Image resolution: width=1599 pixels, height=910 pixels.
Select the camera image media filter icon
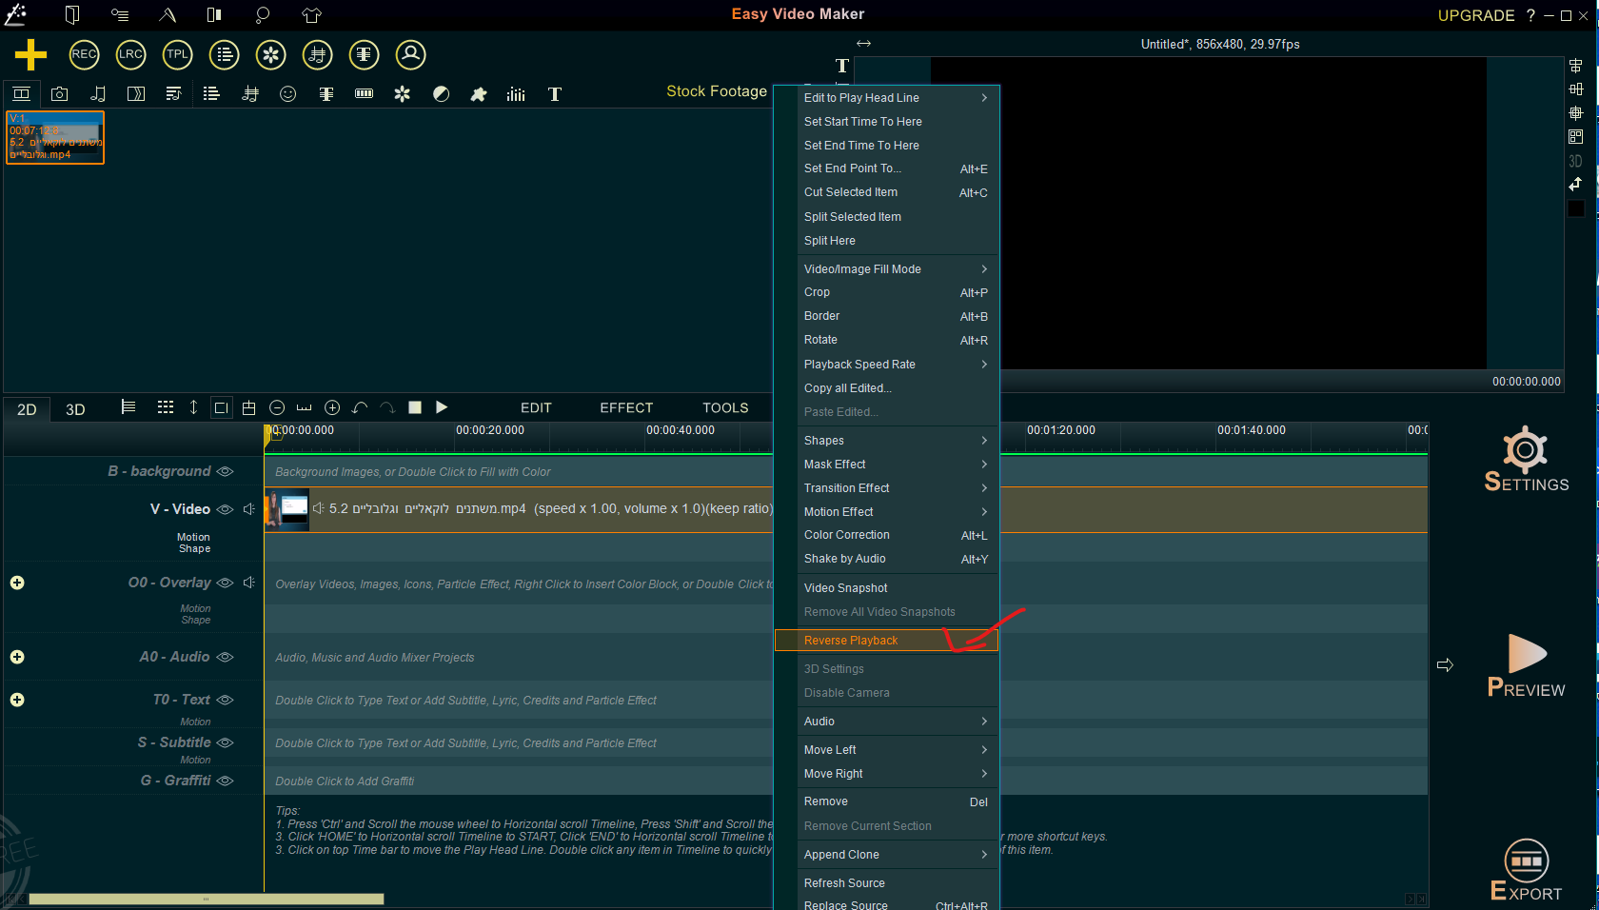[60, 93]
